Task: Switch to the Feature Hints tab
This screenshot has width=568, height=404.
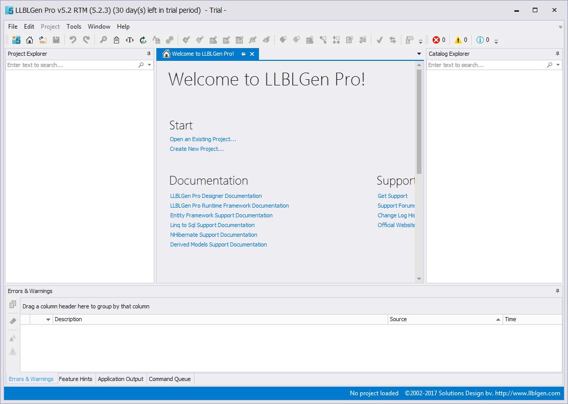Action: (x=76, y=379)
